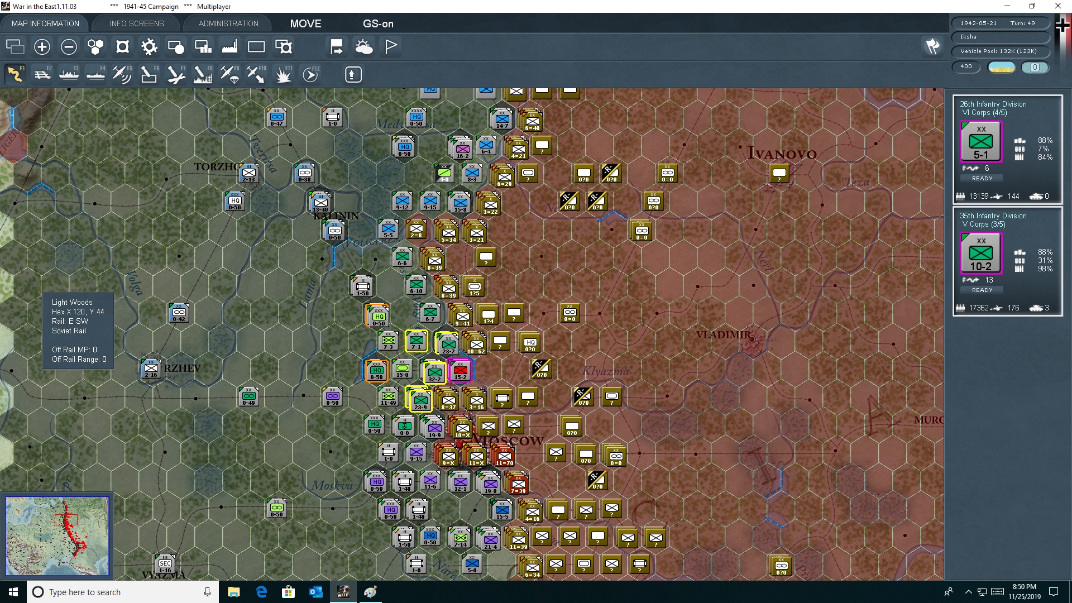Open the ADMINISTRATION tab
Viewport: 1072px width, 603px height.
228,23
